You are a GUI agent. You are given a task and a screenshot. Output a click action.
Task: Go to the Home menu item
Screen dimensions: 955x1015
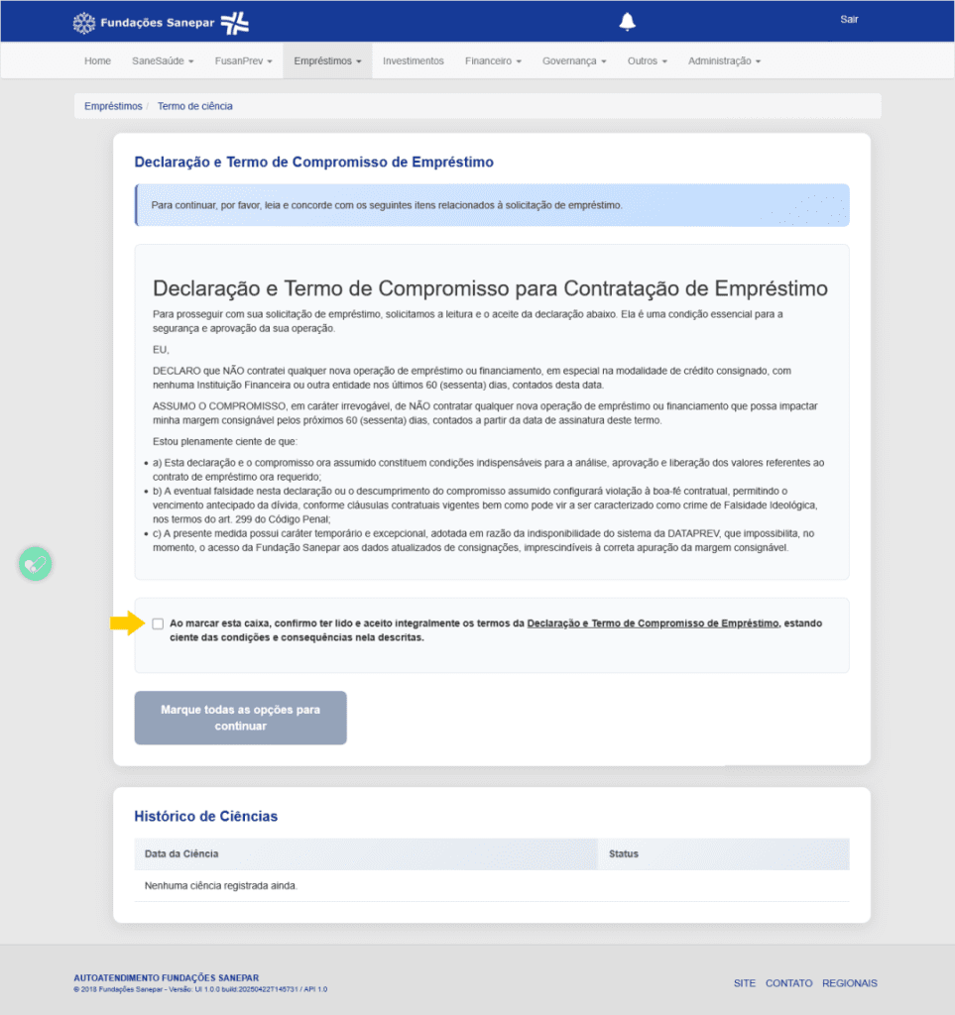tap(97, 60)
